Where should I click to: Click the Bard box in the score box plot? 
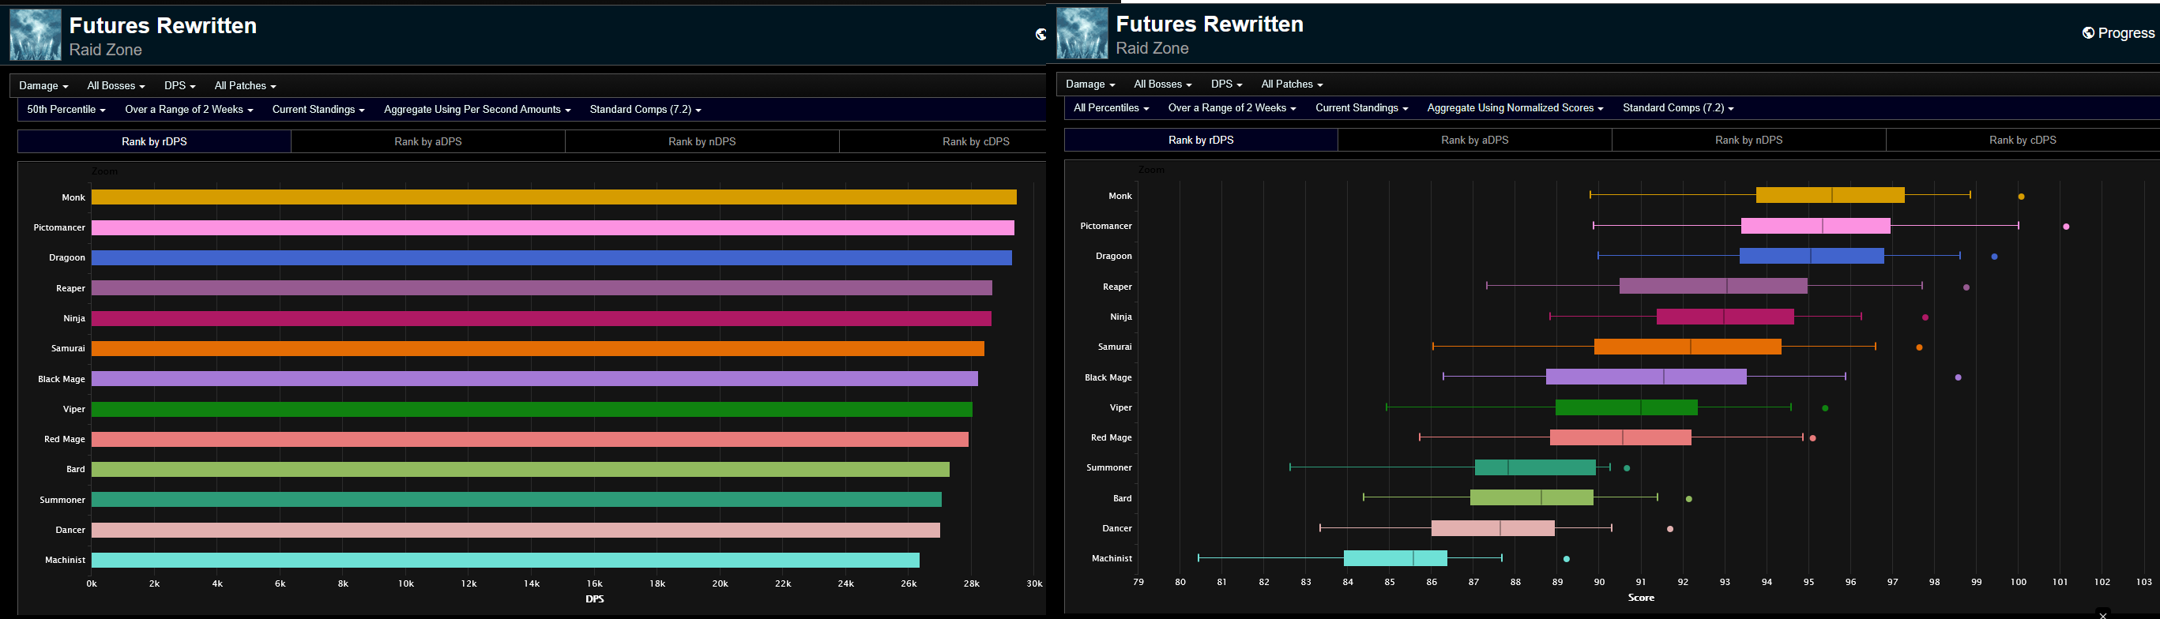[1532, 497]
